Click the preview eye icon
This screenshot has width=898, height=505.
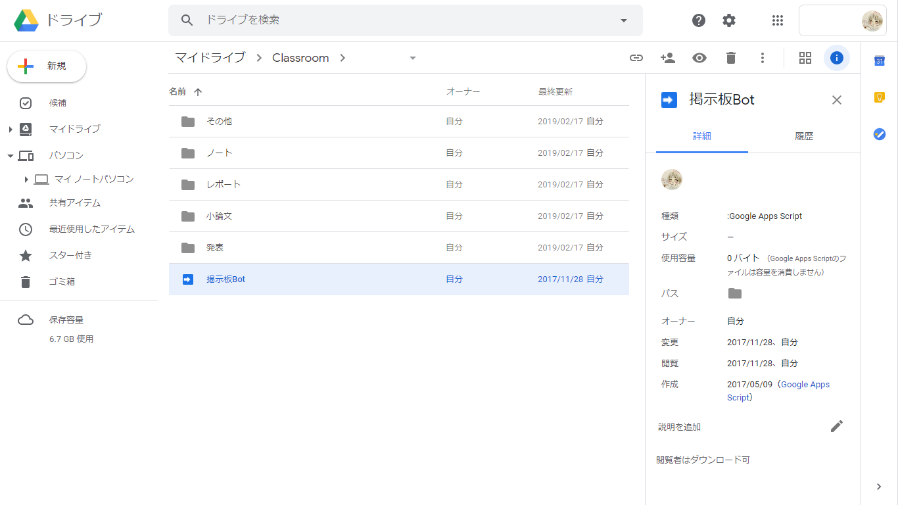[x=699, y=58]
